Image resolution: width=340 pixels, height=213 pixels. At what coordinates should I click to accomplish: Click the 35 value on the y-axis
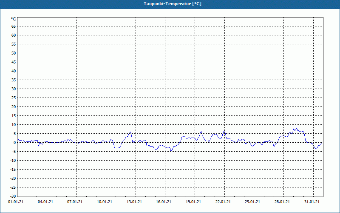[14, 80]
